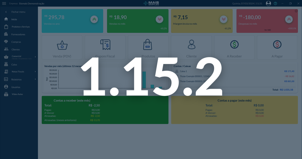Click the Início home icon

[x=6, y=19]
